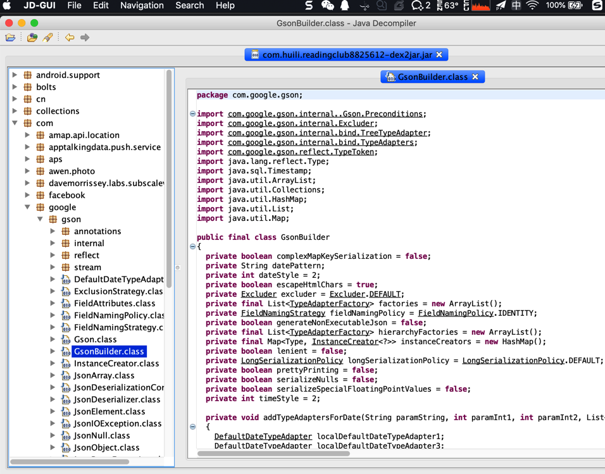Click the code editor horizontal scrollbar
Image resolution: width=605 pixels, height=474 pixels.
(x=273, y=454)
